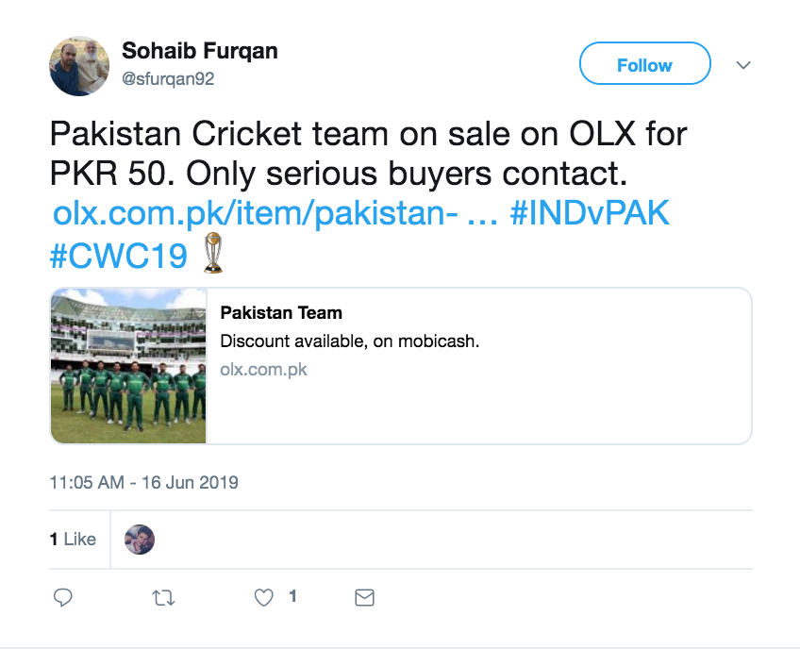800x649 pixels.
Task: Open the @sfurqan92 handle
Action: tap(168, 79)
